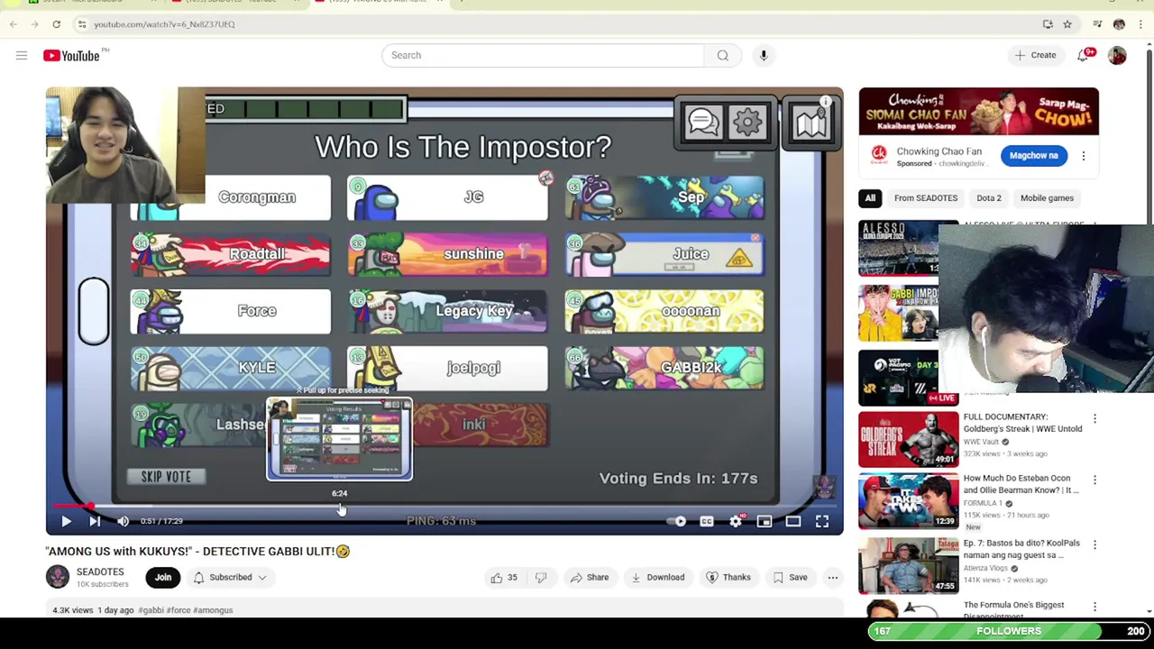This screenshot has width=1154, height=649.
Task: Play the video
Action: [x=66, y=521]
